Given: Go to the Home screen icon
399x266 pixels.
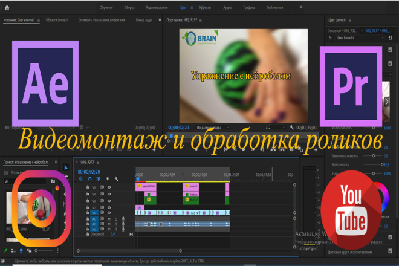Looking at the screenshot, I should coord(7,8).
